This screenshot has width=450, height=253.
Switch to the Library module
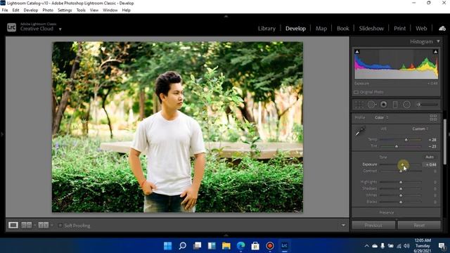266,28
